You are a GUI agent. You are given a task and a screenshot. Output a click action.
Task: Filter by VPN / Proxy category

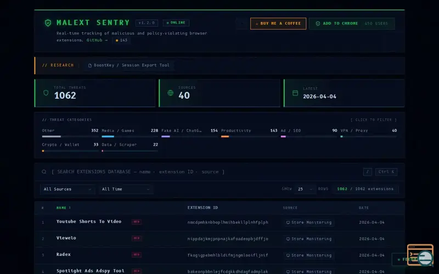(368, 133)
